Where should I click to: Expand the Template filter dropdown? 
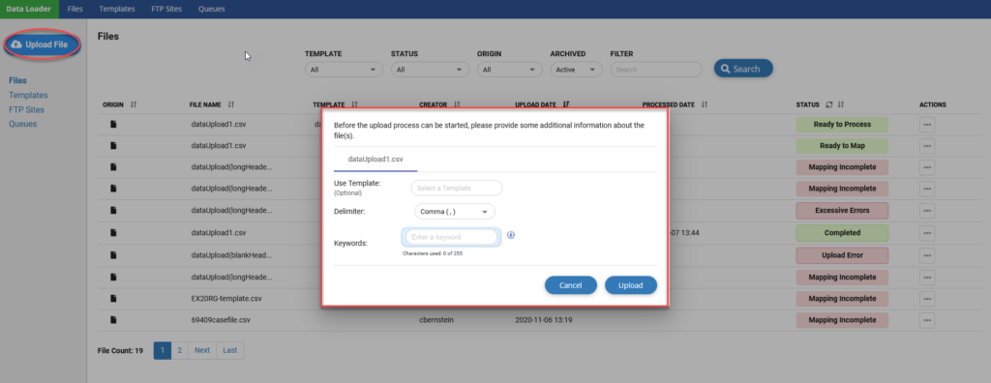click(344, 70)
